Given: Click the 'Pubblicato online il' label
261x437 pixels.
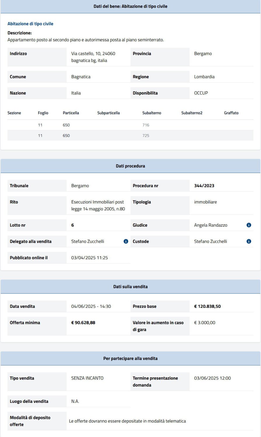Looking at the screenshot, I should coord(29,258).
